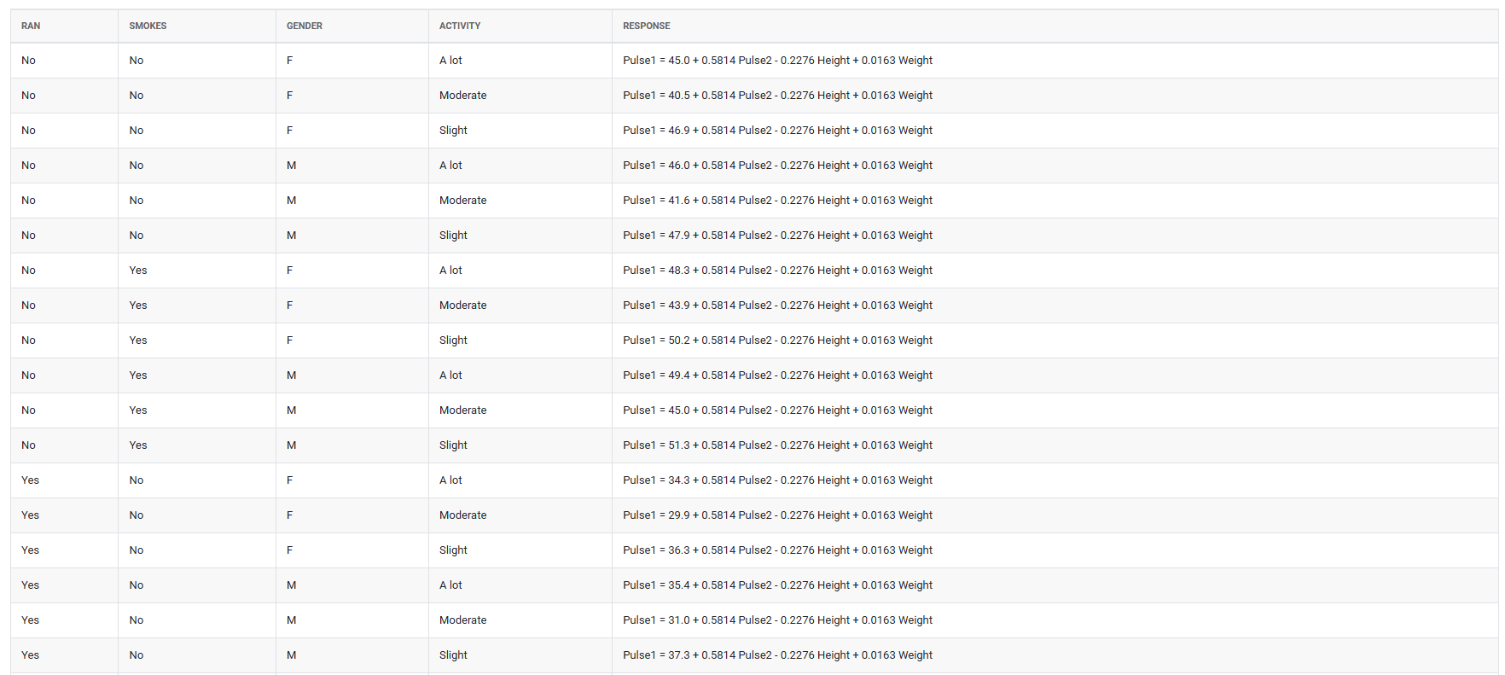Select gender F in the 36.3 intercept row

point(289,550)
